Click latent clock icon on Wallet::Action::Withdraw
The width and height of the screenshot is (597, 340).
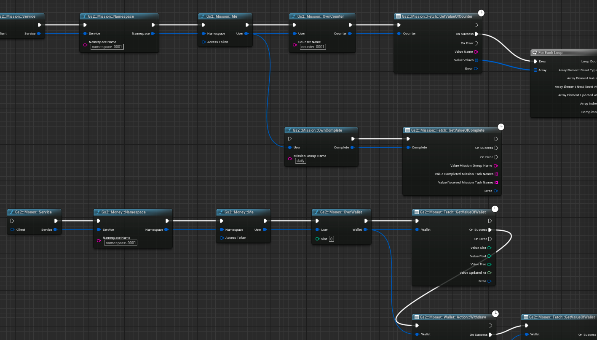(x=495, y=313)
